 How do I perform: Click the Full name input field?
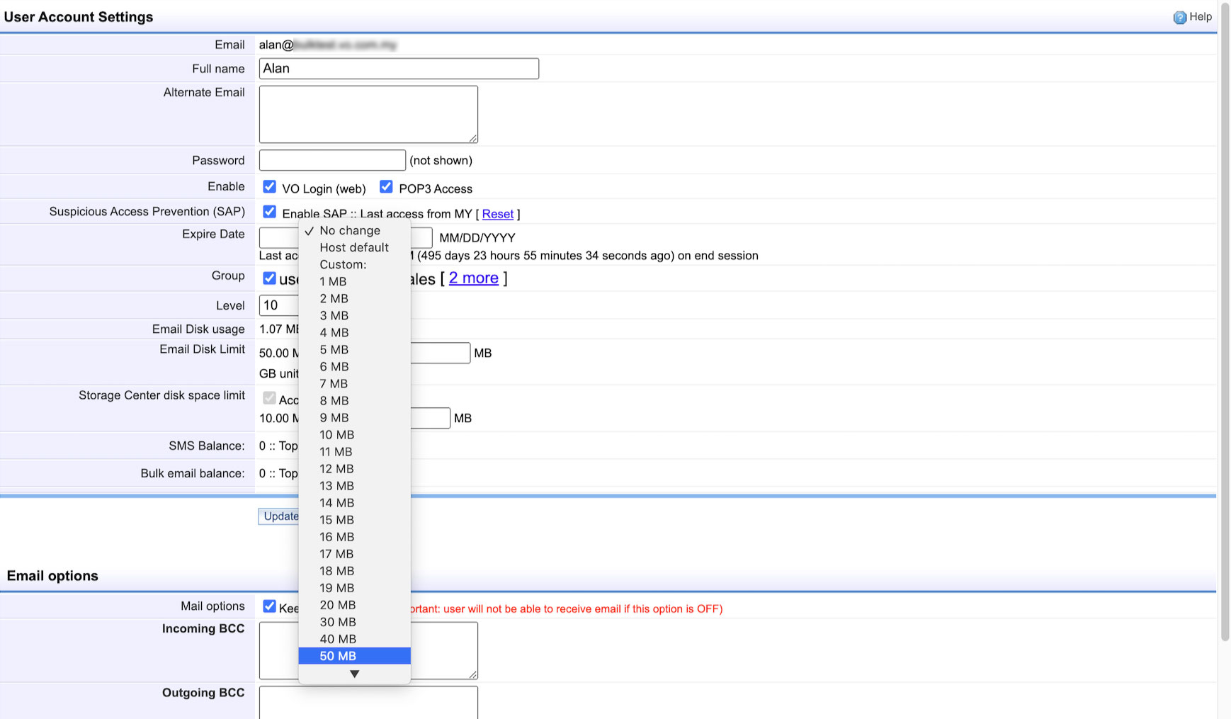point(399,69)
